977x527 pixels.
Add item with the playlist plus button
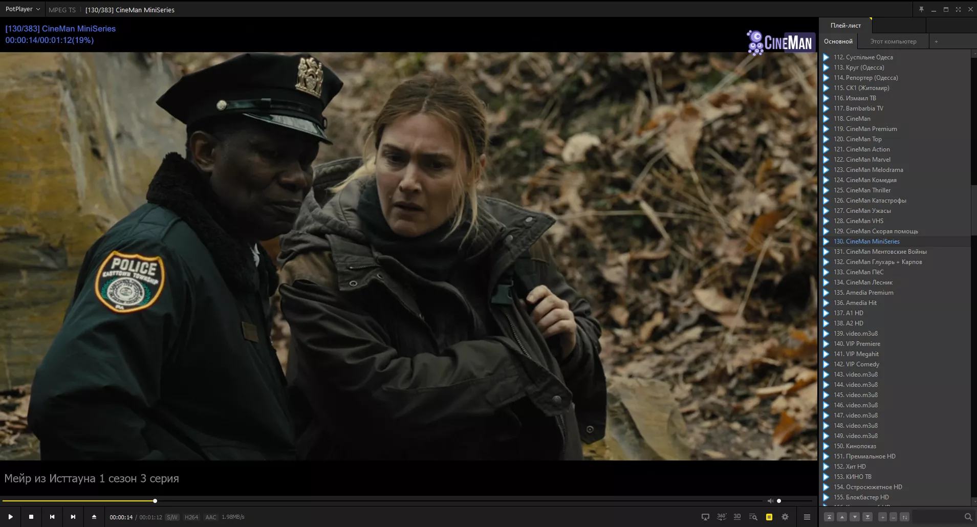(x=882, y=517)
